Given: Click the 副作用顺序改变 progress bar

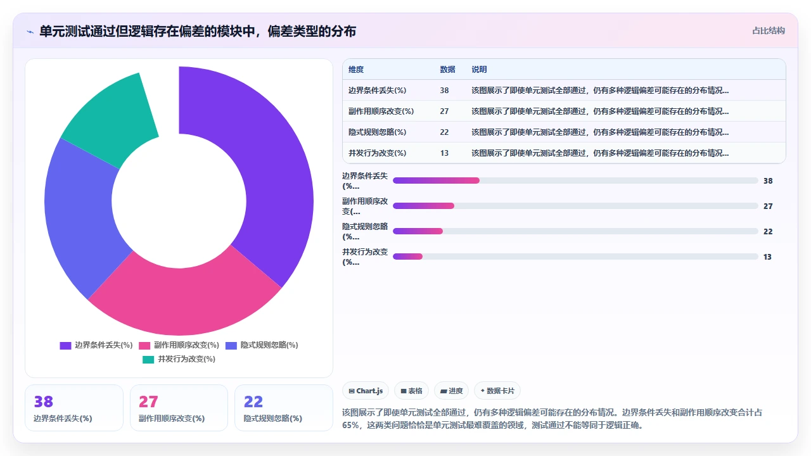Looking at the screenshot, I should [x=575, y=206].
